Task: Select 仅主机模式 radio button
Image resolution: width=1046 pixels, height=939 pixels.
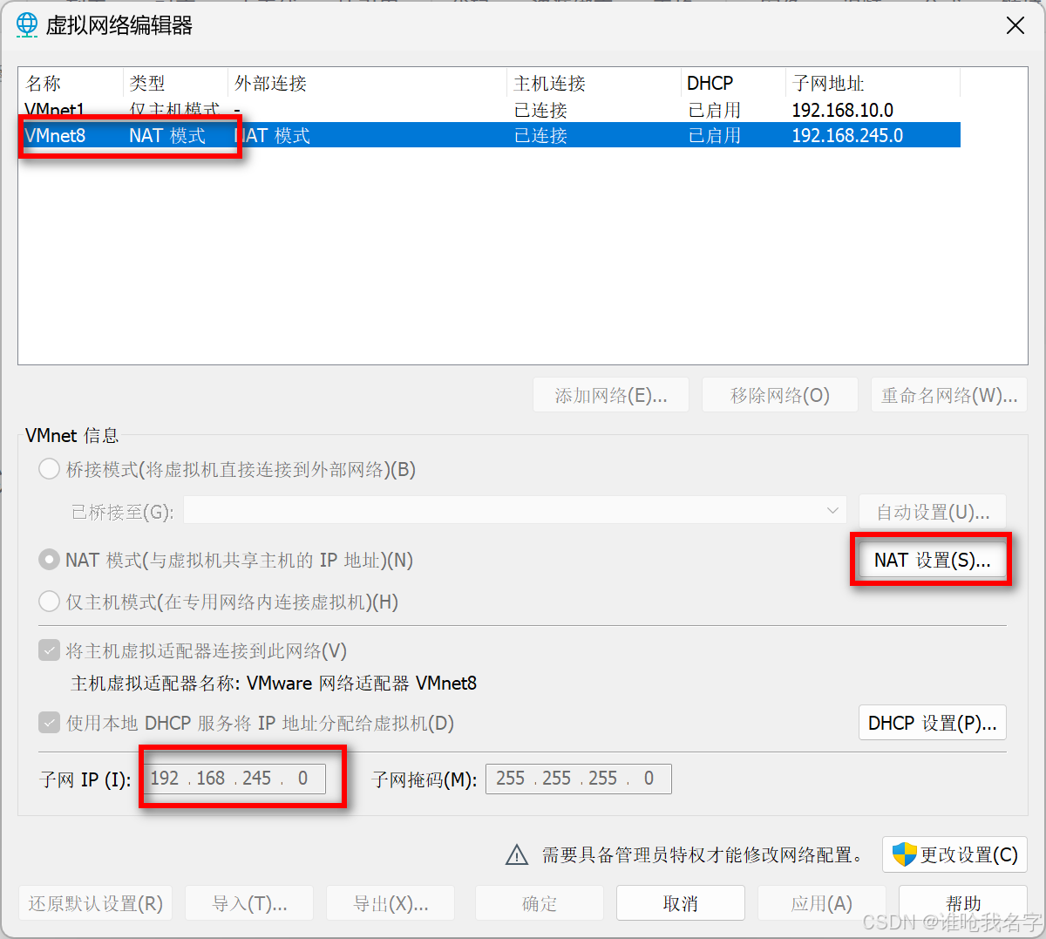Action: tap(50, 602)
